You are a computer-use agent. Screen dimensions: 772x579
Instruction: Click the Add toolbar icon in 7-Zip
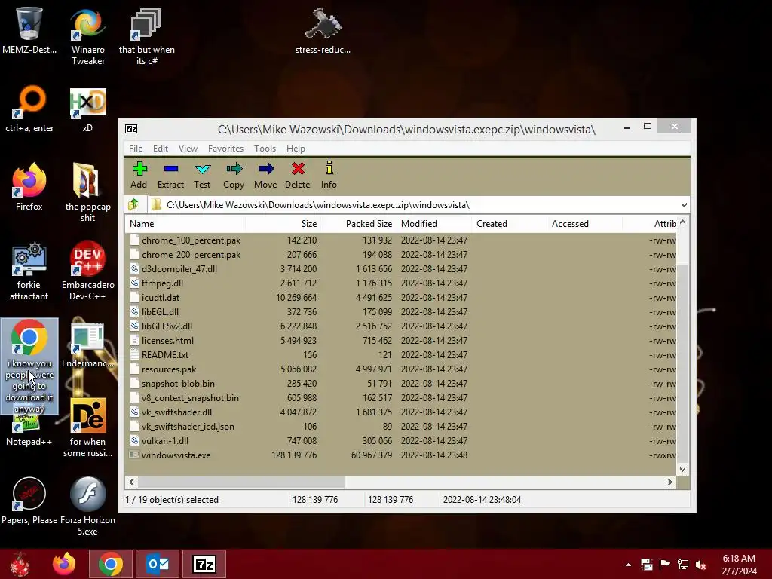point(139,175)
